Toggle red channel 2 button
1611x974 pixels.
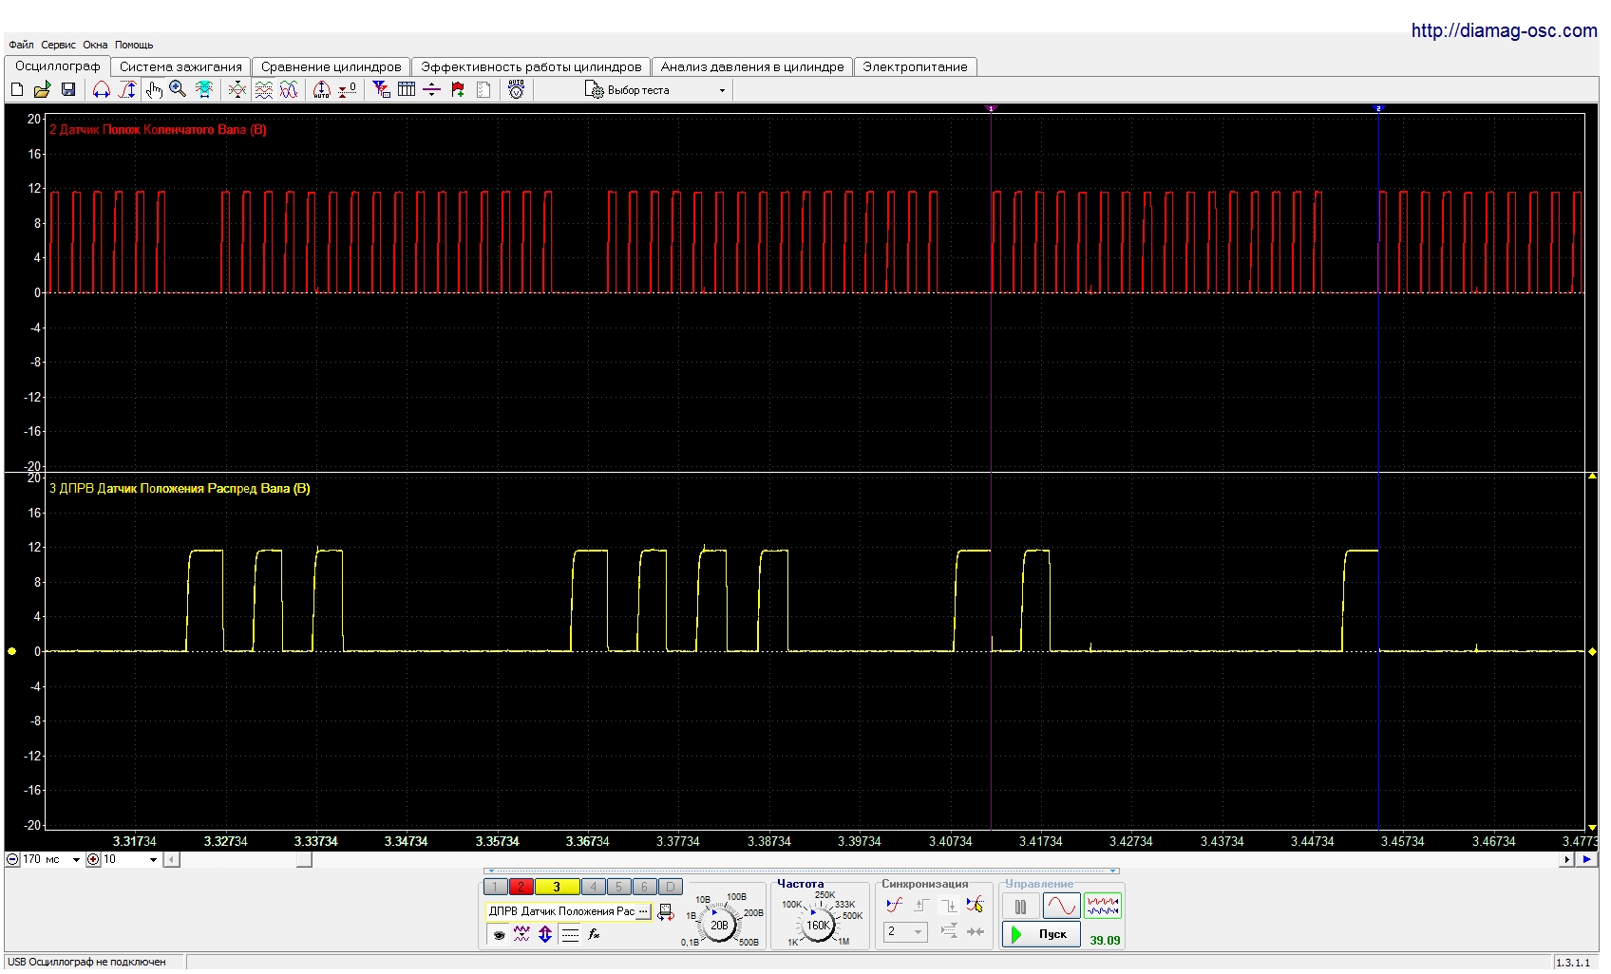521,887
